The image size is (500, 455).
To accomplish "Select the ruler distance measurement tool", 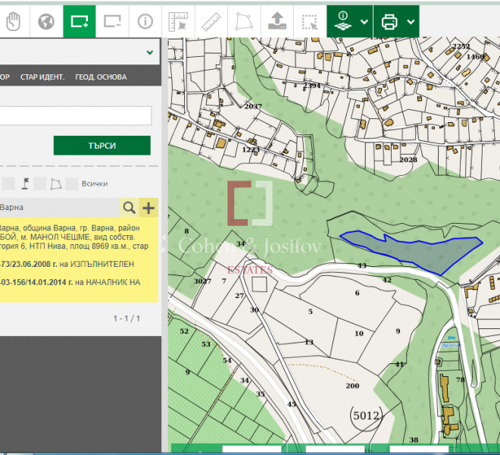I will click(x=211, y=22).
